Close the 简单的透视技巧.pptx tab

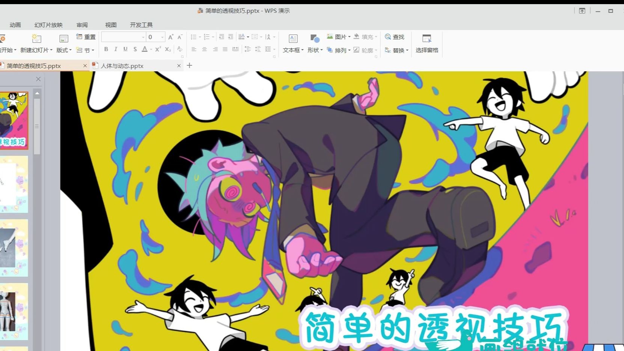(x=85, y=66)
